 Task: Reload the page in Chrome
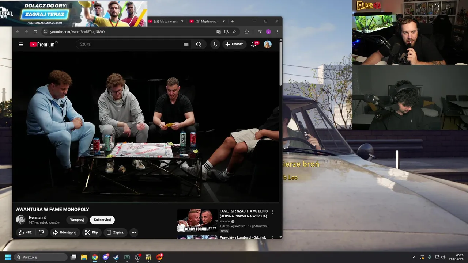pyautogui.click(x=35, y=32)
